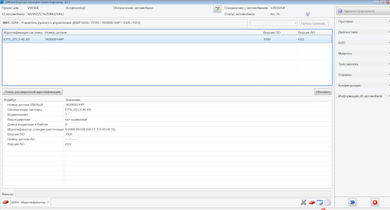Select the Кодирование attribute row
This screenshot has height=210, width=390.
click(x=167, y=115)
